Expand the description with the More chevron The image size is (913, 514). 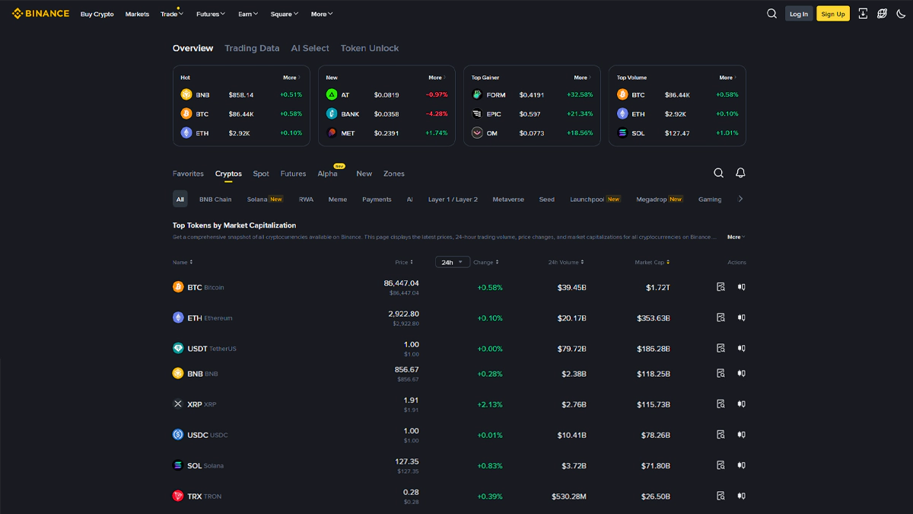point(736,237)
